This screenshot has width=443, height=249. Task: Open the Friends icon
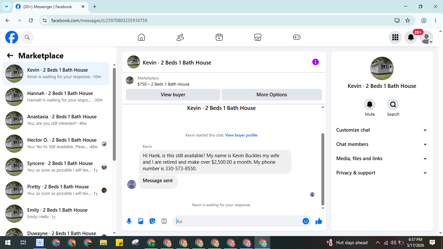pos(180,37)
